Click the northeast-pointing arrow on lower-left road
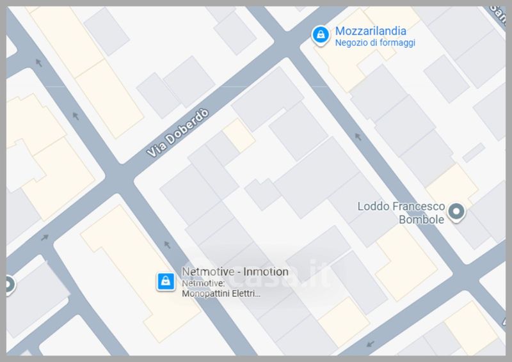This screenshot has width=512, height=362. tap(45, 237)
